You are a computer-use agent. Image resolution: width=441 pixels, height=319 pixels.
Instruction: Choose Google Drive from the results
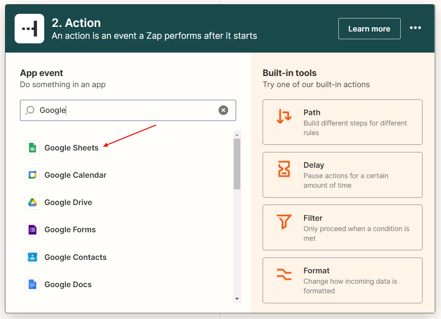tap(68, 202)
